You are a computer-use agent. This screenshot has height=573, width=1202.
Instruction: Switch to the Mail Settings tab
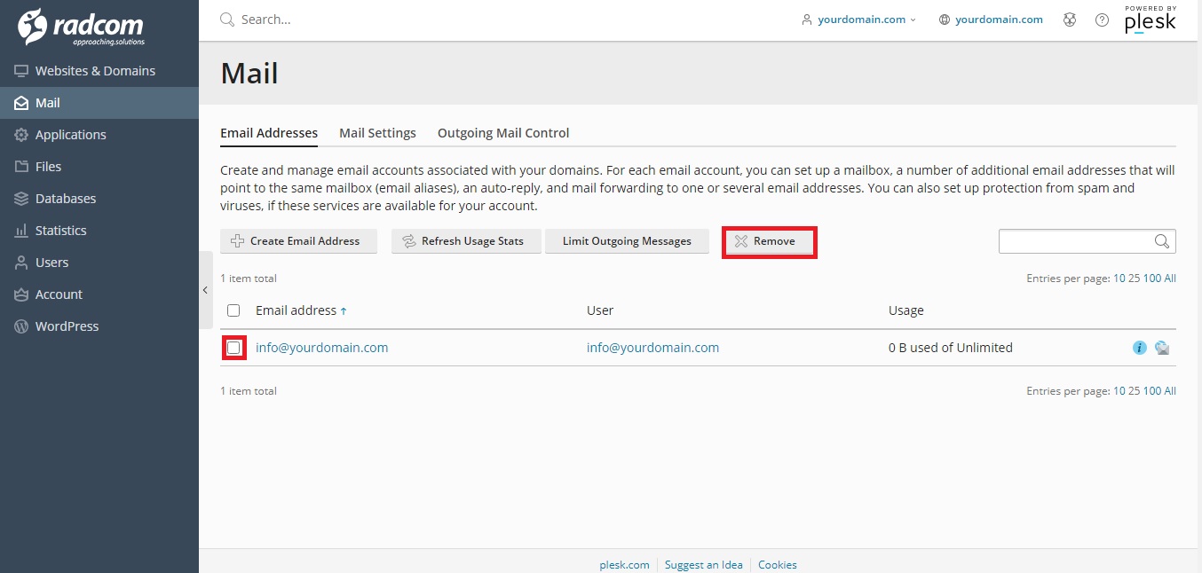tap(377, 133)
